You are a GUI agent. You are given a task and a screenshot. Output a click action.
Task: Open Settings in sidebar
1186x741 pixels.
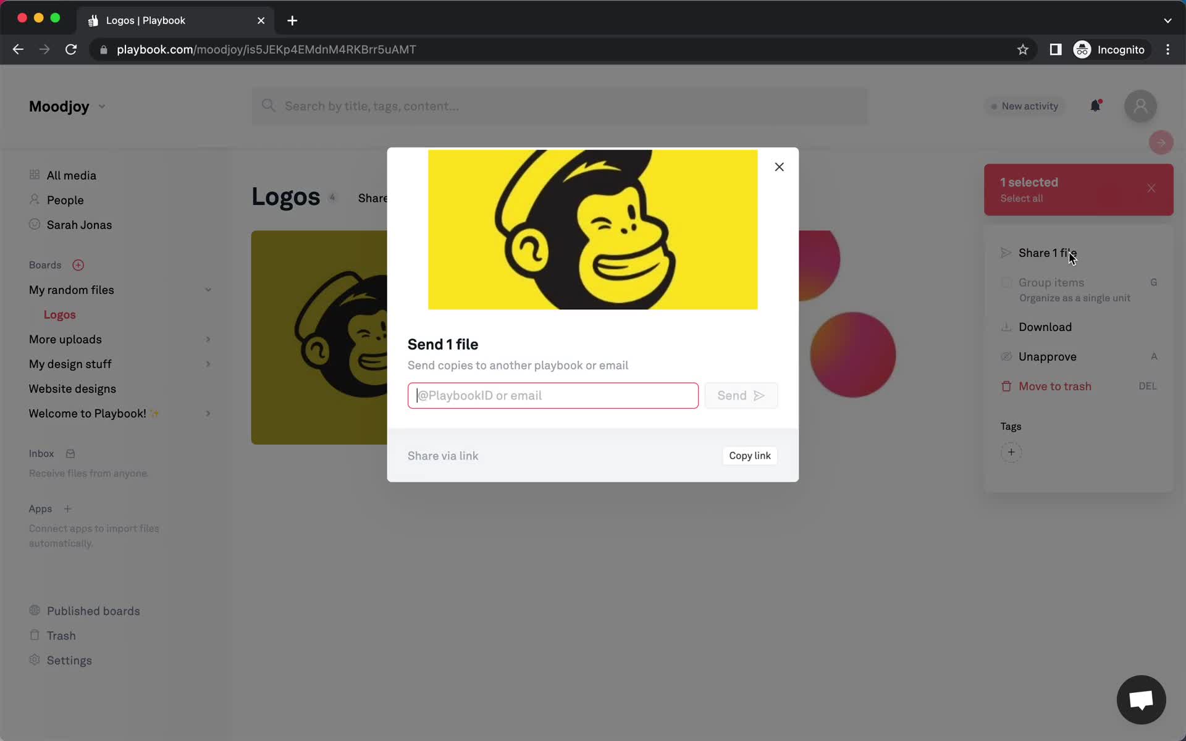tap(69, 660)
